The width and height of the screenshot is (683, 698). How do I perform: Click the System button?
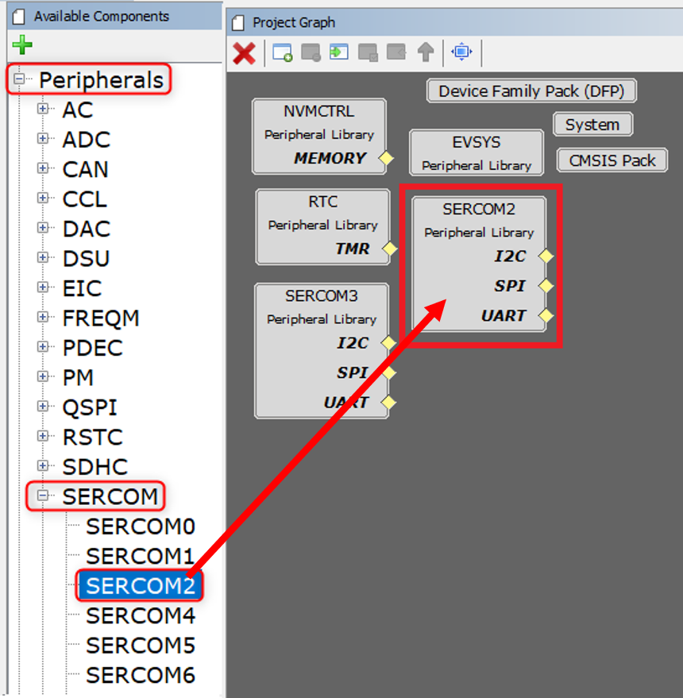point(592,125)
